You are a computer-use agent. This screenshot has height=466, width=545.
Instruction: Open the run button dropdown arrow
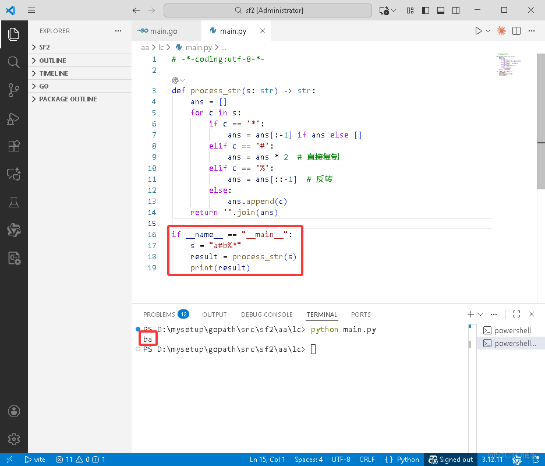[x=488, y=31]
